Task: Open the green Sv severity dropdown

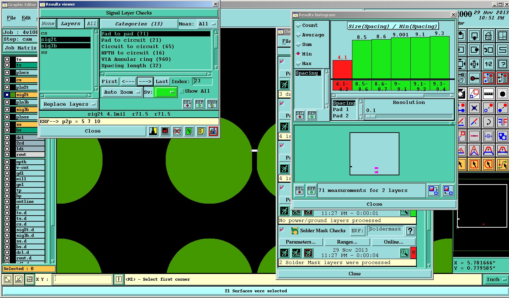Action: tap(166, 92)
